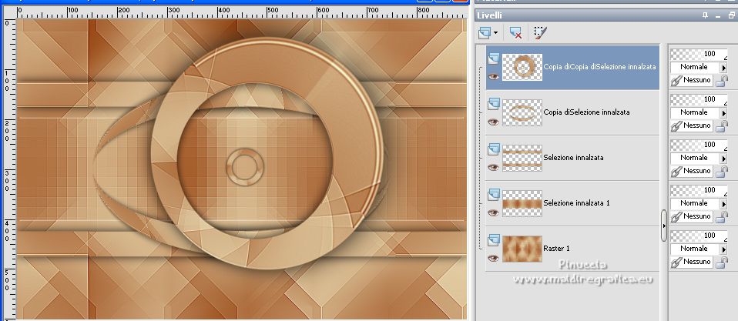Select the layer named 'Selezione innalzata'
Image resolution: width=738 pixels, height=321 pixels.
573,158
